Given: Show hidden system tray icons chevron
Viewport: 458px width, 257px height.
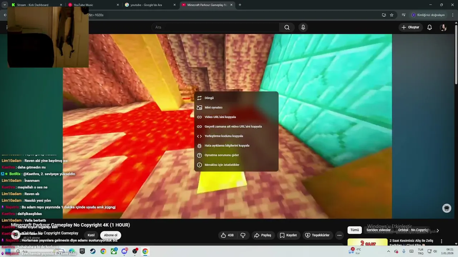Looking at the screenshot, I should click(x=389, y=251).
